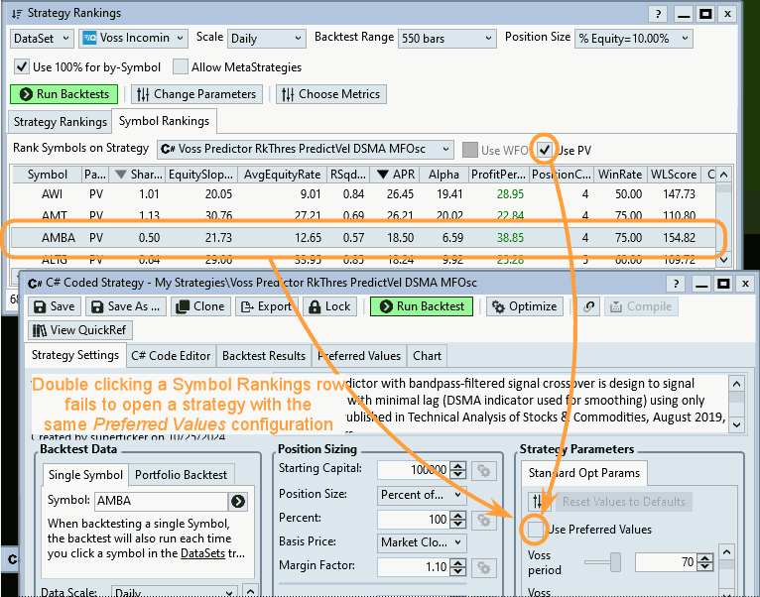
Task: Clone the current strategy
Action: tap(199, 306)
